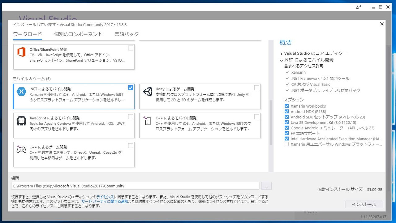This screenshot has height=223, width=396.
Task: Click the C# および Visual Basic entry
Action: click(311, 84)
